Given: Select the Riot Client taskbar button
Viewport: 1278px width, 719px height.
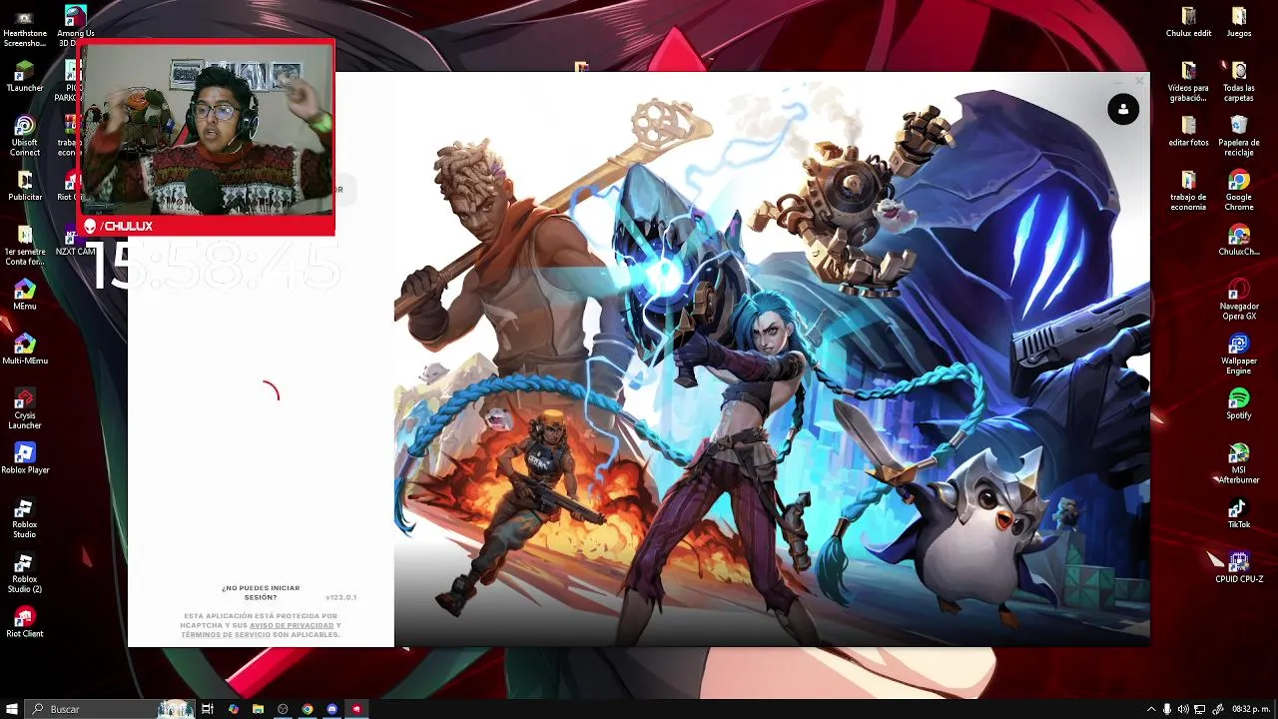Looking at the screenshot, I should [356, 709].
